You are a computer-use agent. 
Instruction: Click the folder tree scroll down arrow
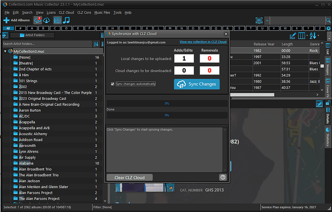105,201
